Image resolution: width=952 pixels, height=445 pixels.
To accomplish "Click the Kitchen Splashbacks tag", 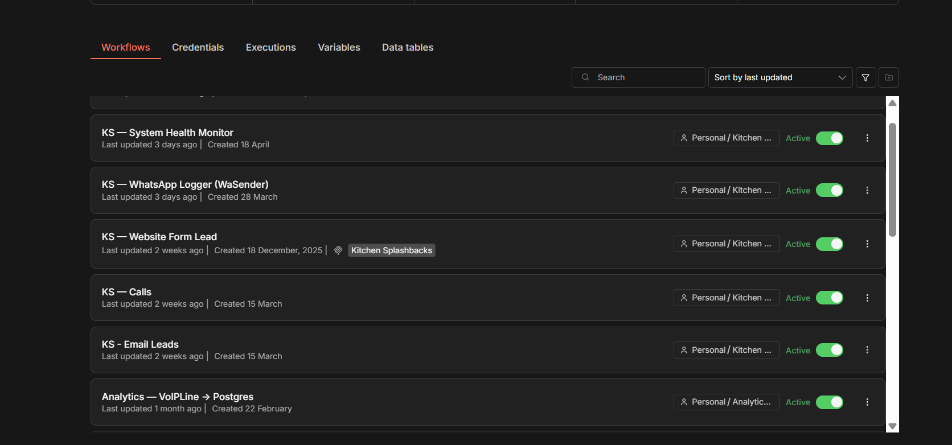I will [391, 251].
